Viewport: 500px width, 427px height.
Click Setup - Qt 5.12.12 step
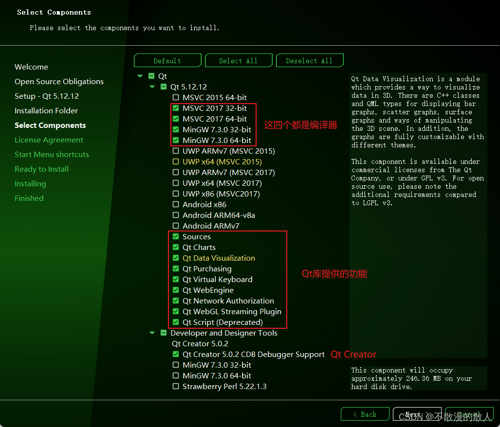(47, 96)
